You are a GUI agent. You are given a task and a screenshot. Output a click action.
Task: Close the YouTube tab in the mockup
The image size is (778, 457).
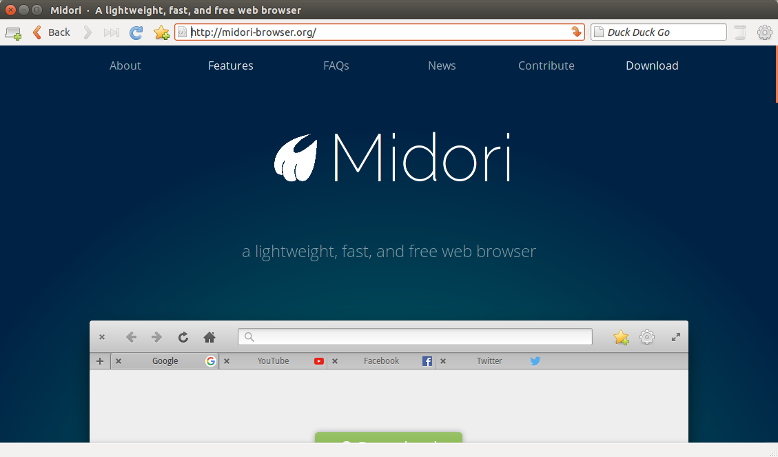tap(227, 361)
